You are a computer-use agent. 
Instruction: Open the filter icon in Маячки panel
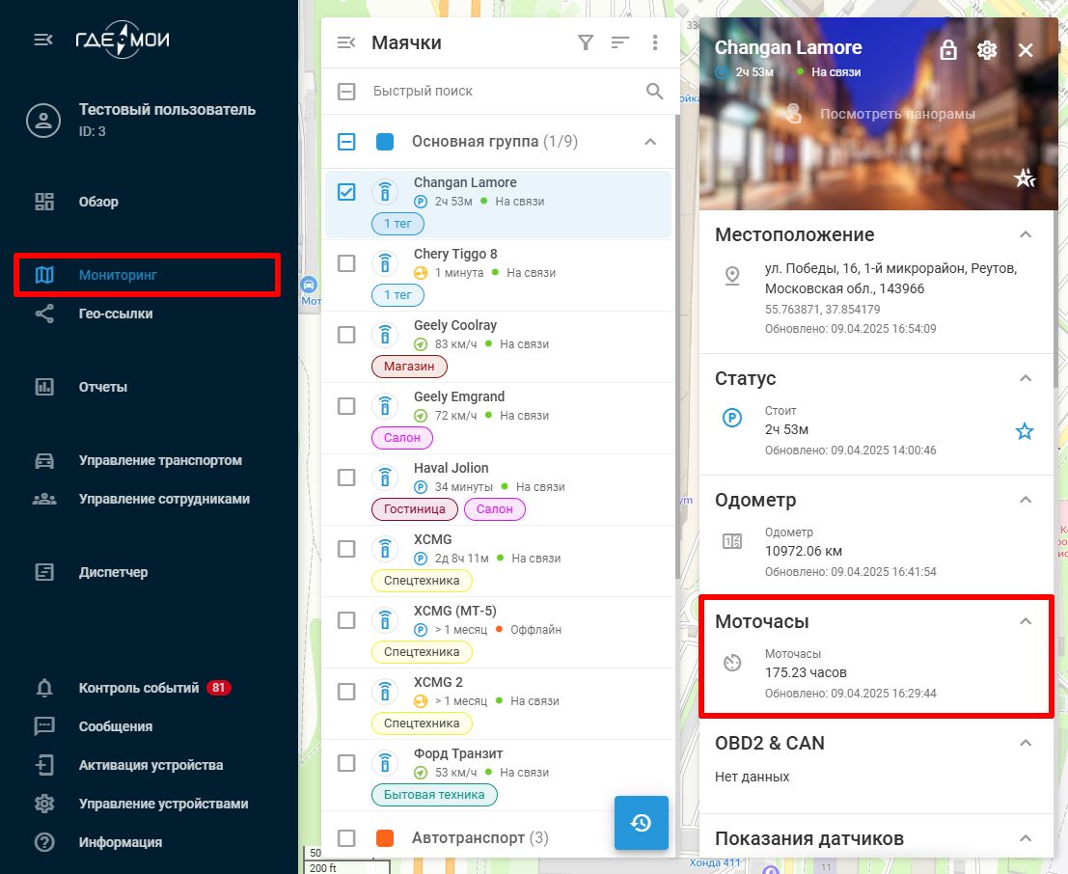586,42
